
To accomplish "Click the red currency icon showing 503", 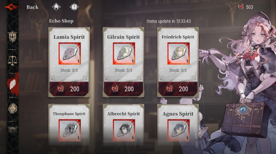I will click(x=240, y=7).
